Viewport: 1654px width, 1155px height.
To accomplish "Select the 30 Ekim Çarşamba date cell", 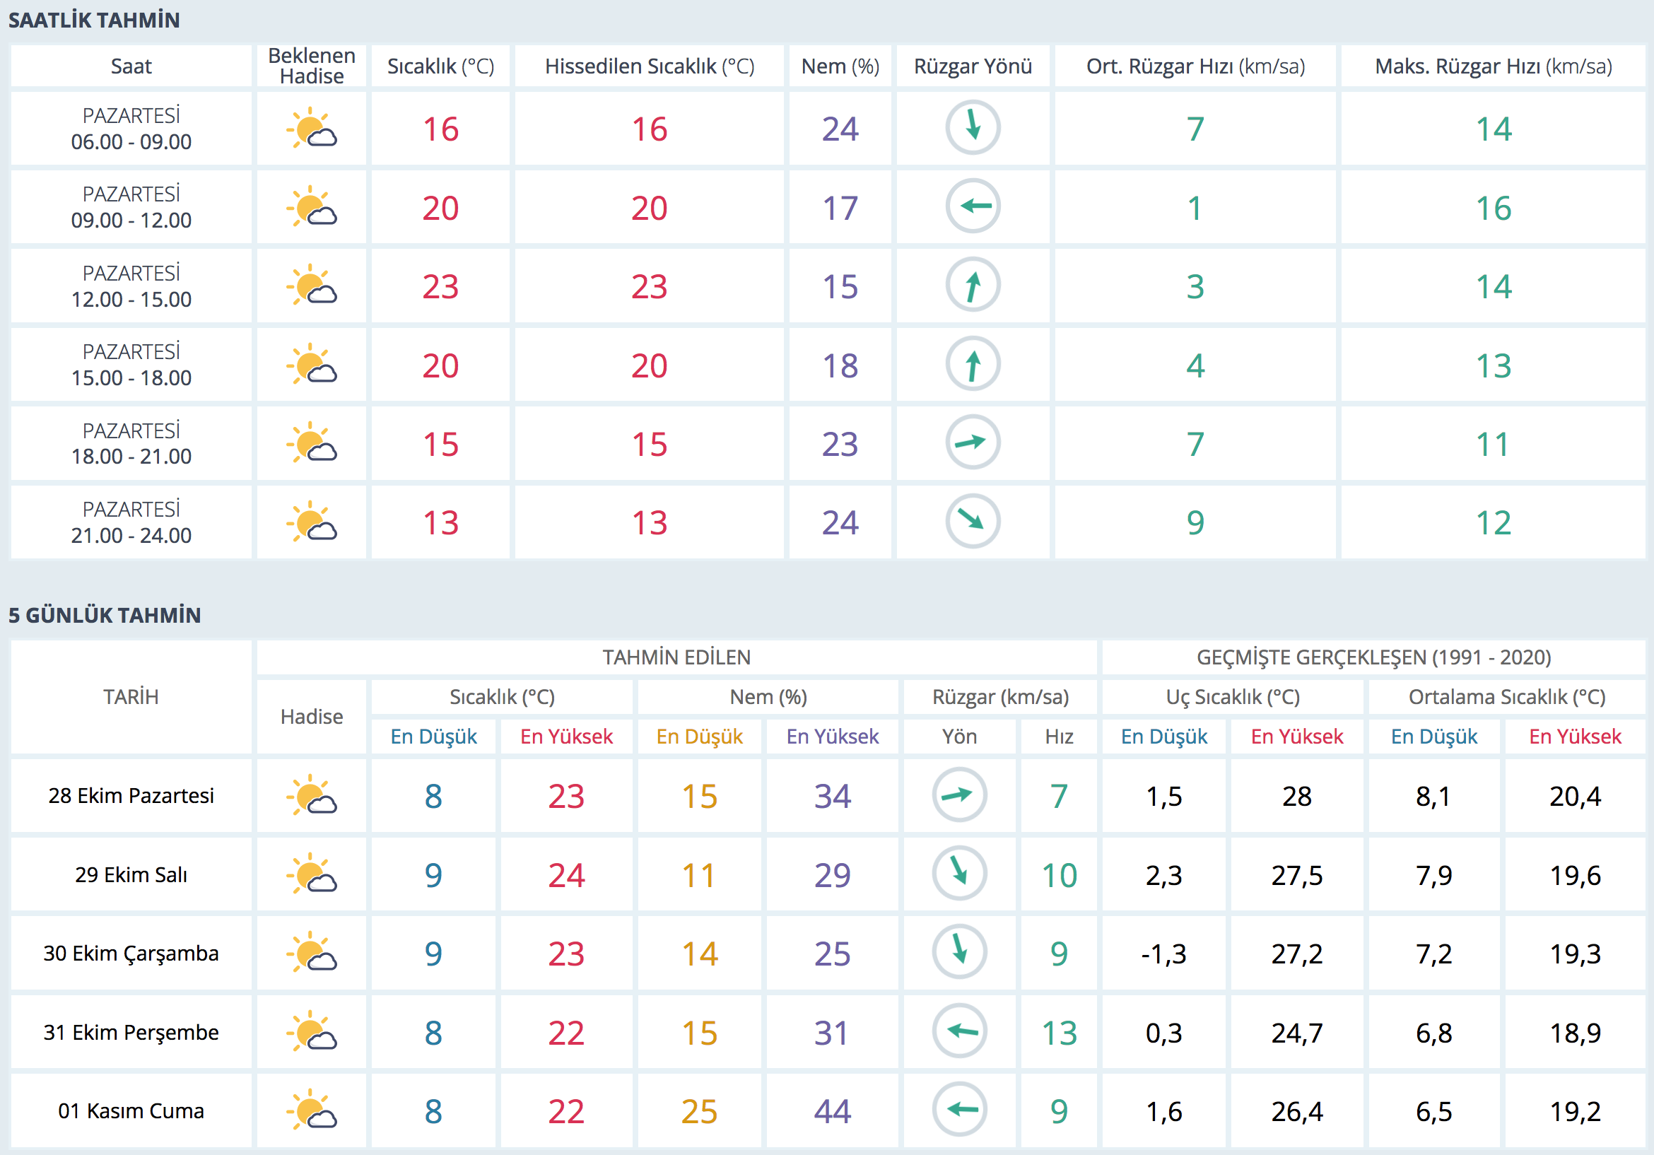I will tap(131, 954).
